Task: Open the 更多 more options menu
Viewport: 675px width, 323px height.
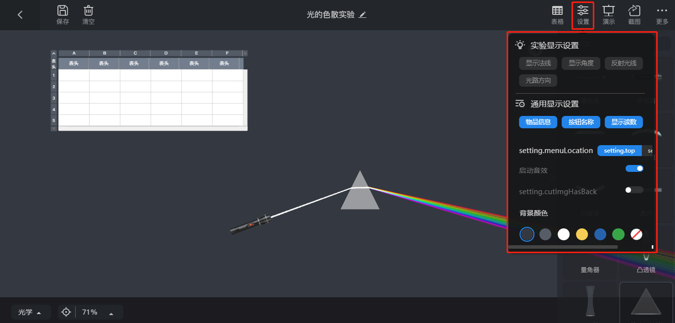Action: [662, 10]
